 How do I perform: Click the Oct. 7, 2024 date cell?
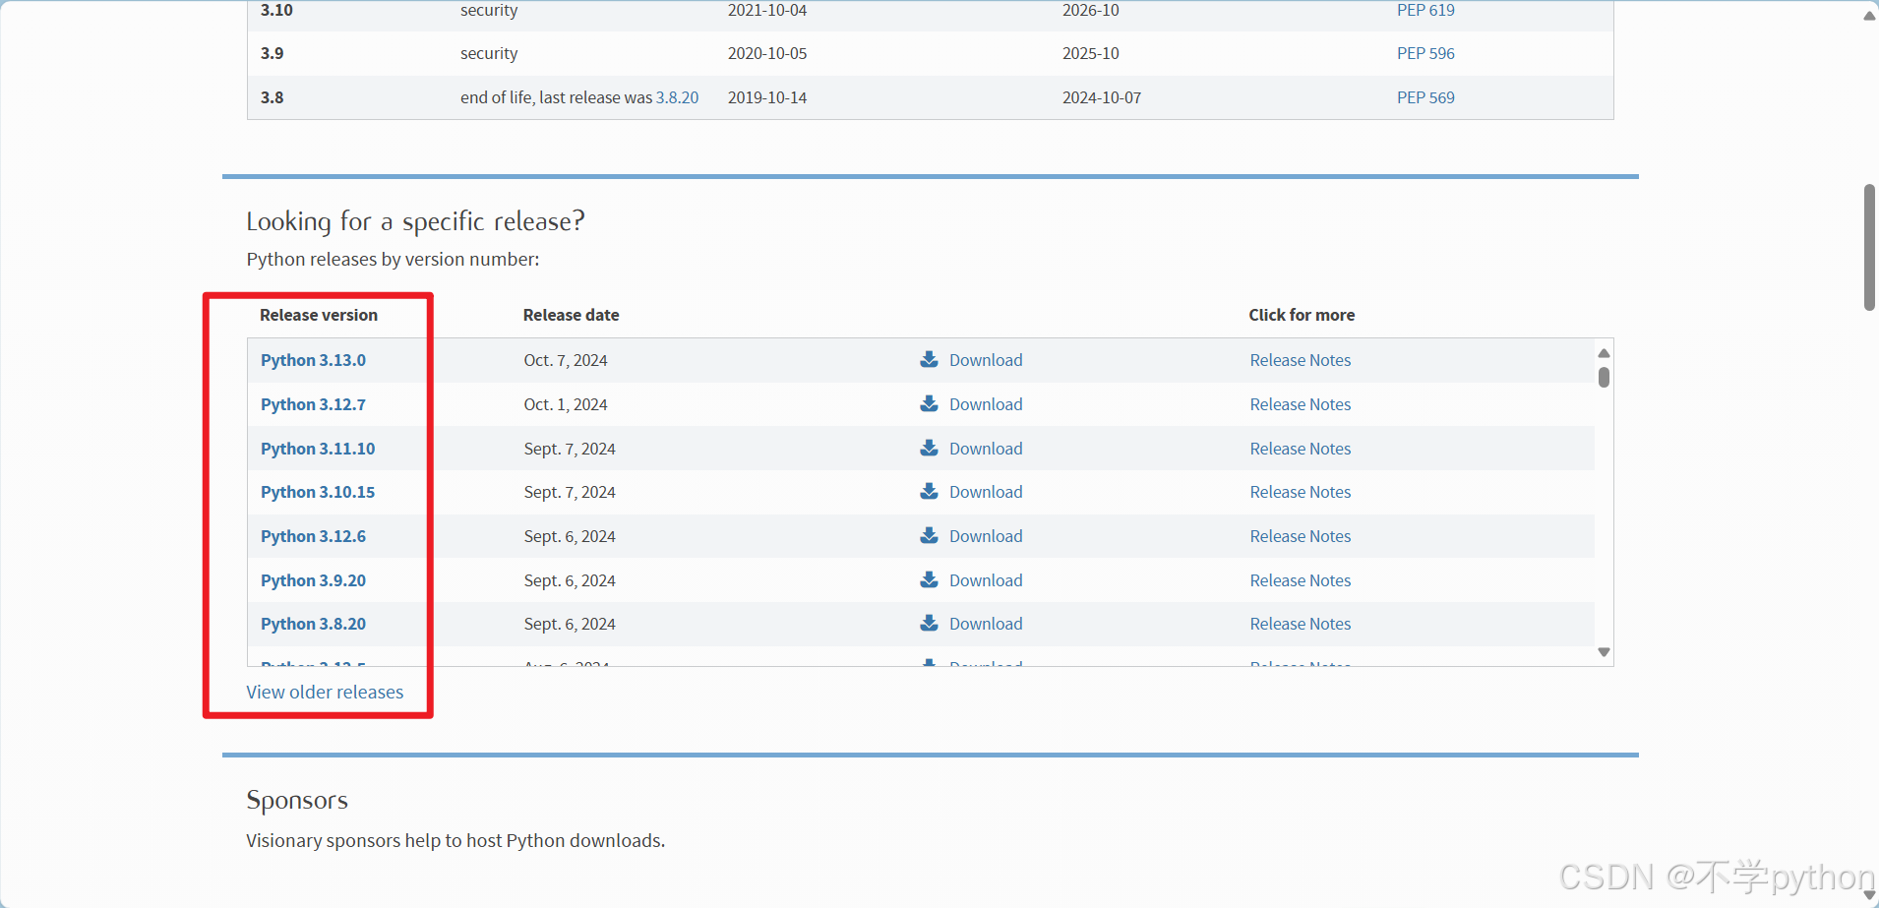pos(566,360)
